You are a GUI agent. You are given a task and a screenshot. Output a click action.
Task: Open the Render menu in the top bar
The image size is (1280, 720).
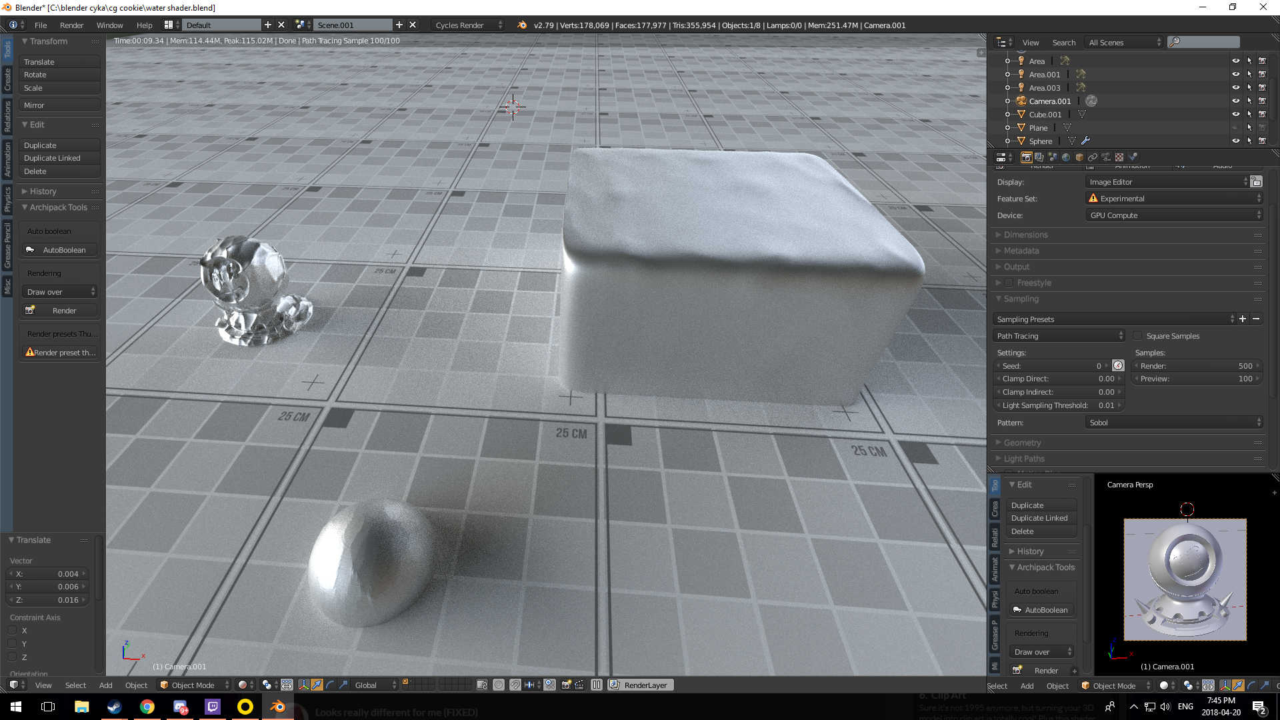(71, 25)
